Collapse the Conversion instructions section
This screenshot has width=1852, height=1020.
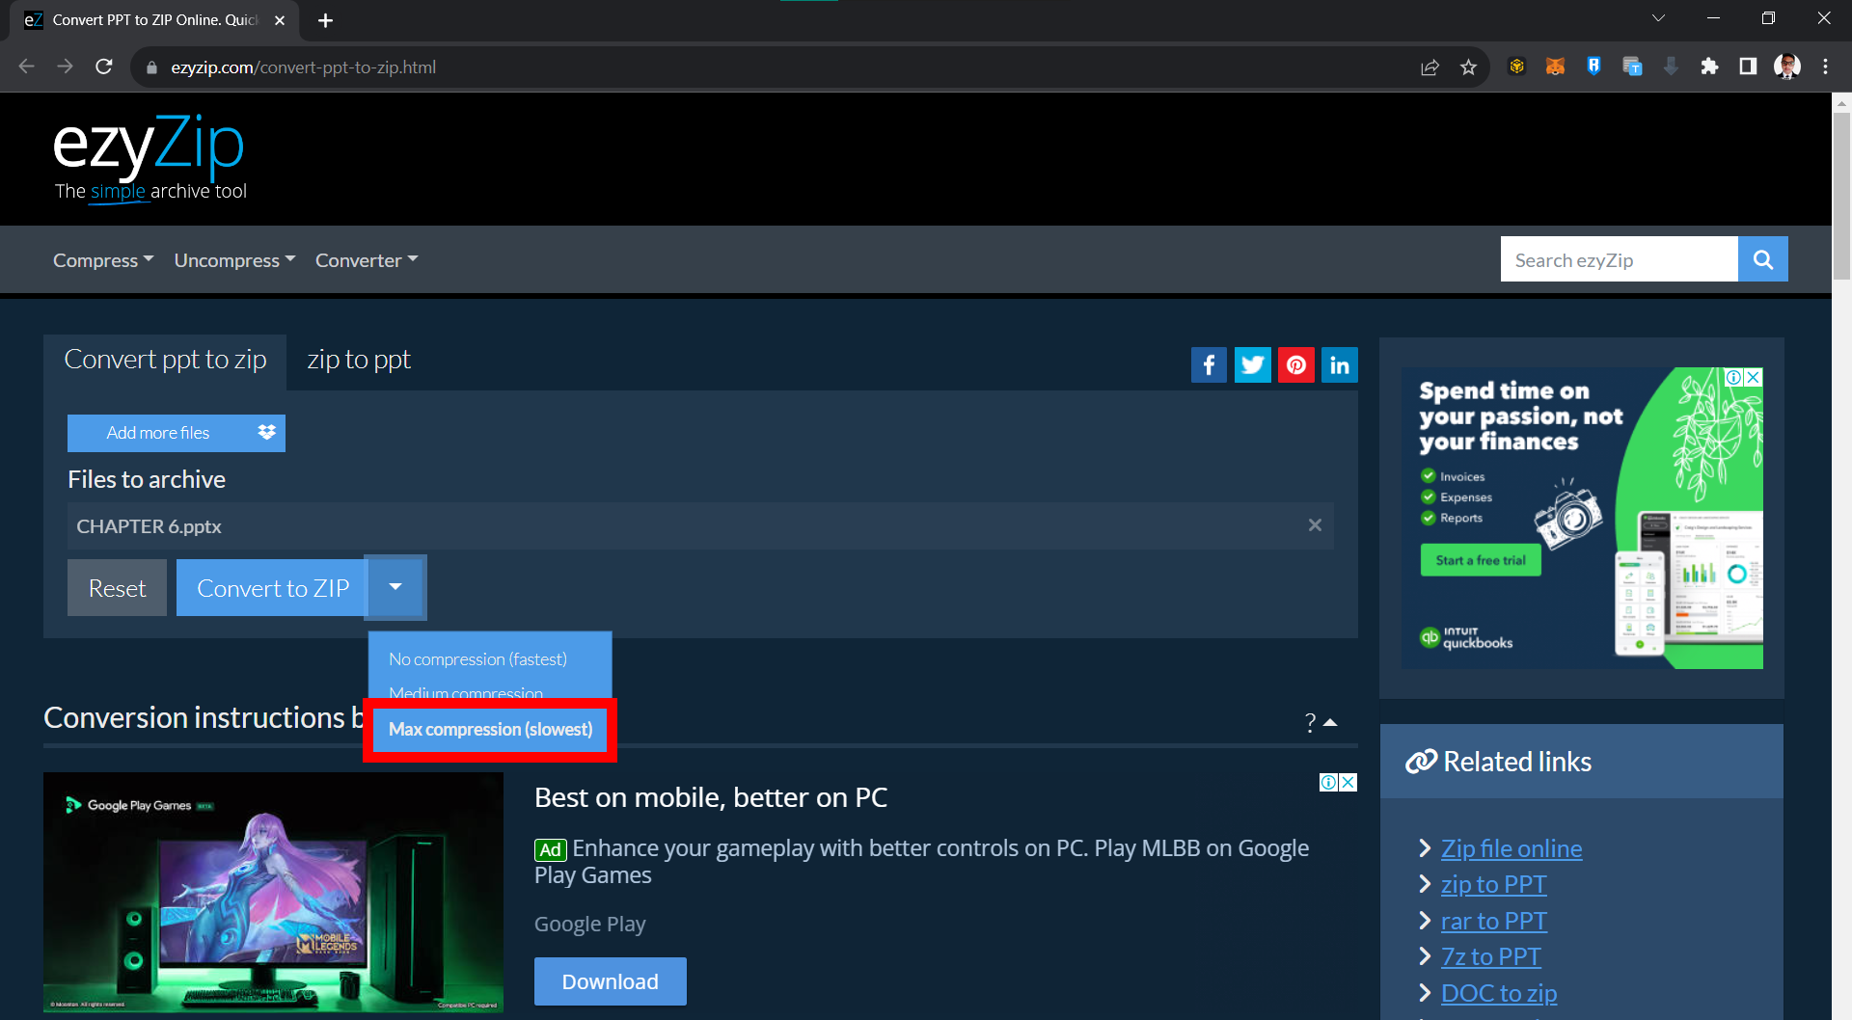(x=1330, y=722)
